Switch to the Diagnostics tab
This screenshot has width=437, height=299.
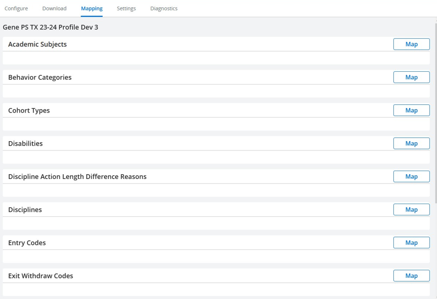(164, 8)
